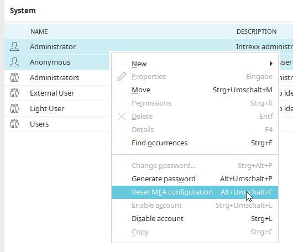Viewport: 293px width, 252px height.
Task: Select Enable account menu entry
Action: pos(195,206)
